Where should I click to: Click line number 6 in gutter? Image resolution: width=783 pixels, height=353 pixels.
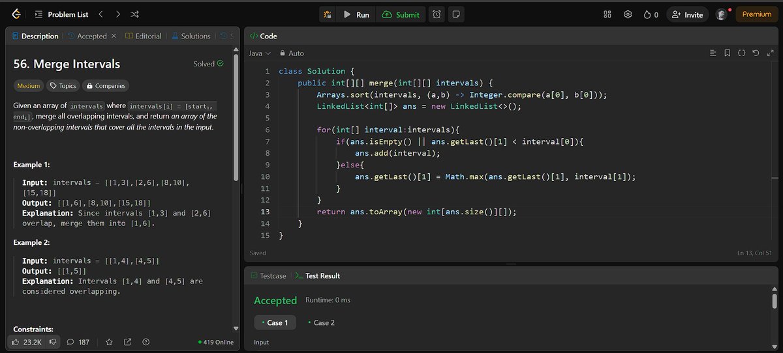coord(268,130)
